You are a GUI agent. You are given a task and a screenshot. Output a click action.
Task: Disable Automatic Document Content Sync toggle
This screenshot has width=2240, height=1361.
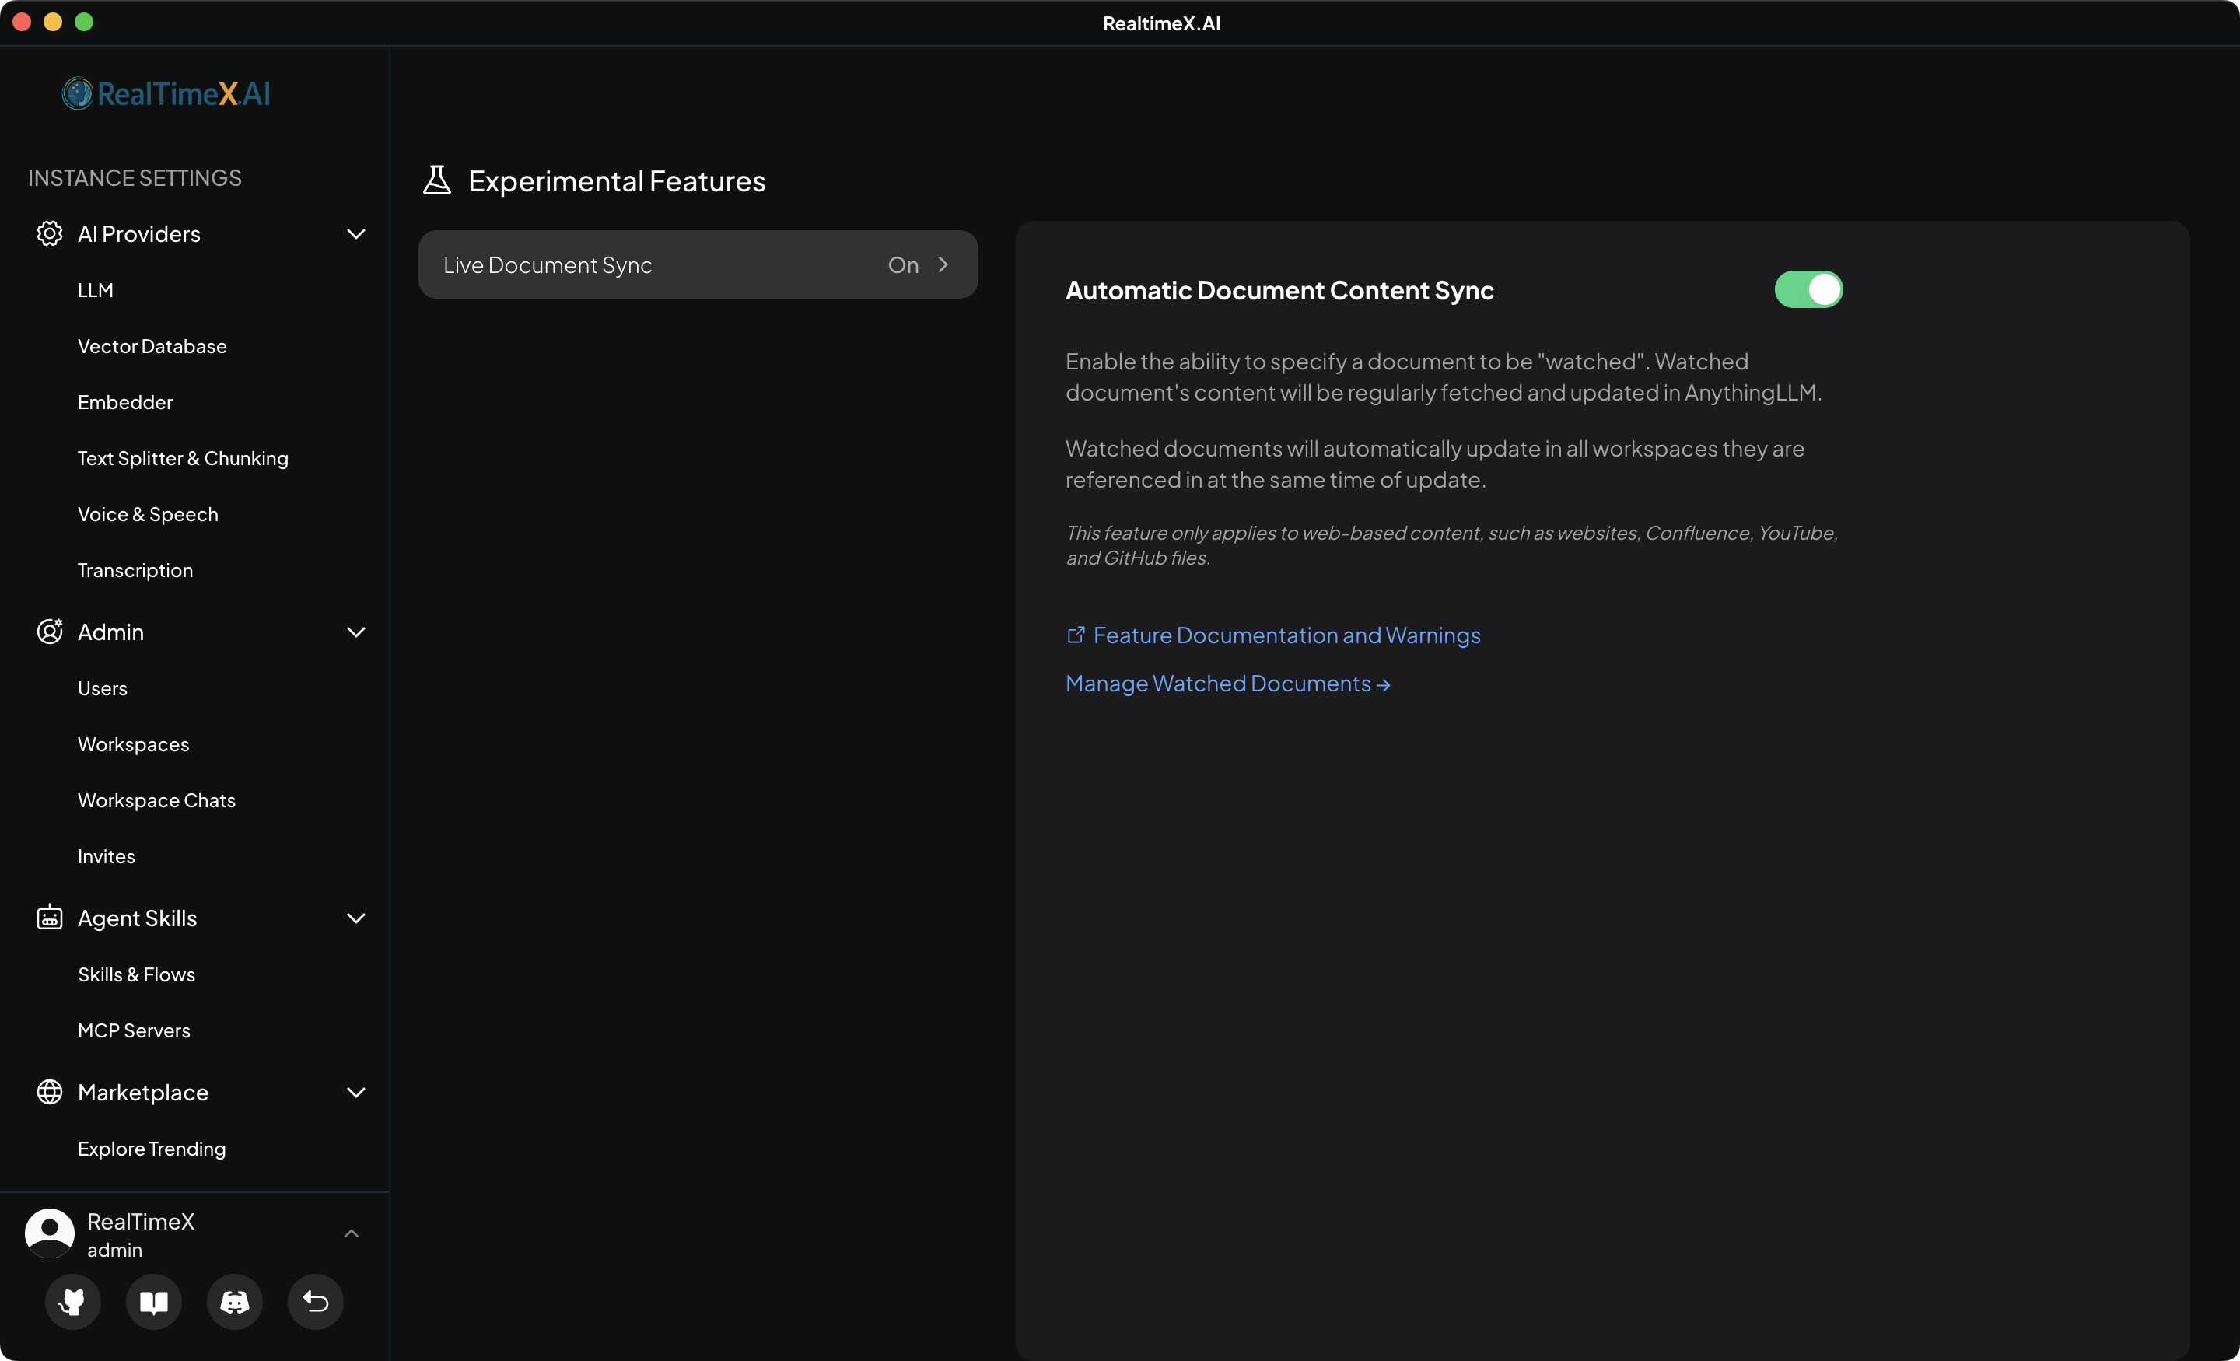coord(1808,290)
